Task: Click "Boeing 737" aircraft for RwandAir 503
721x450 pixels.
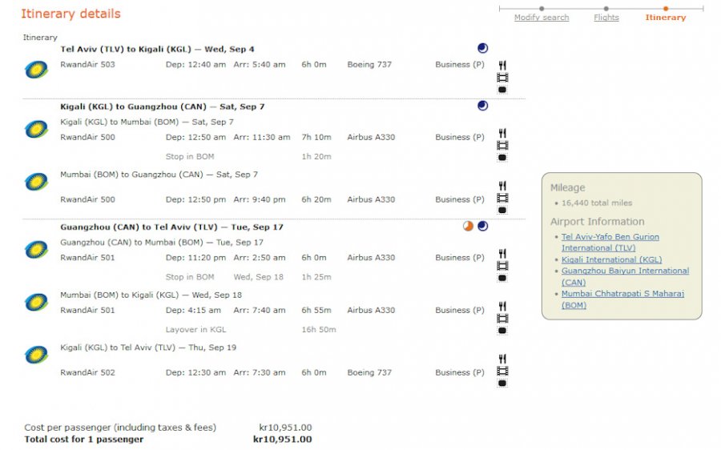Action: tap(369, 64)
